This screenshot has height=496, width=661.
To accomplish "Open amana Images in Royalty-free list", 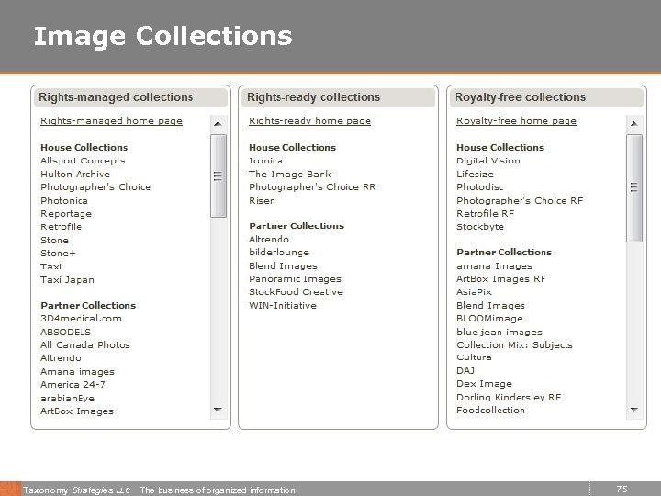I will pos(495,266).
